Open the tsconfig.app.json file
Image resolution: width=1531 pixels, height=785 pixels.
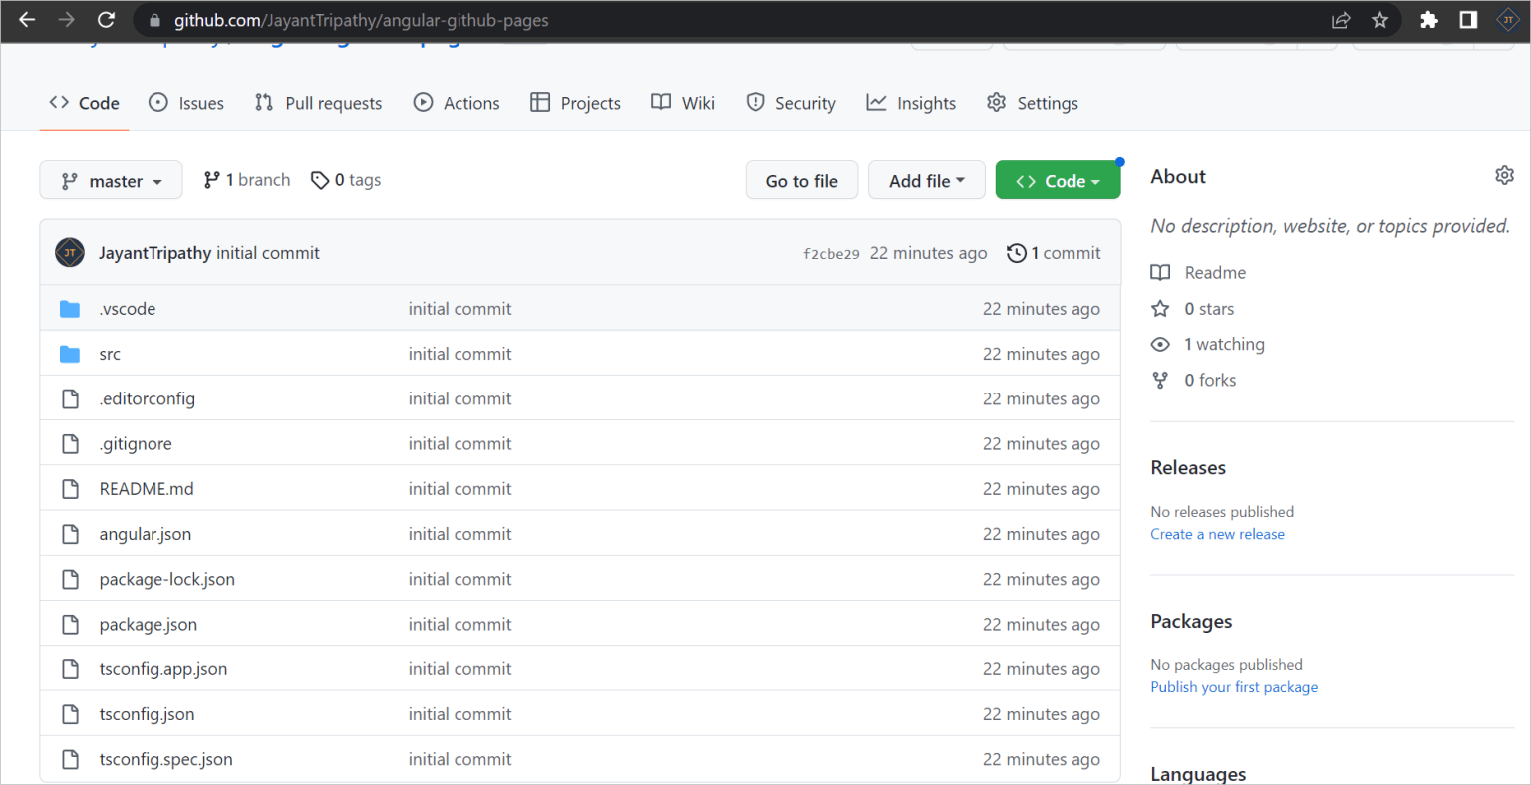(x=163, y=669)
